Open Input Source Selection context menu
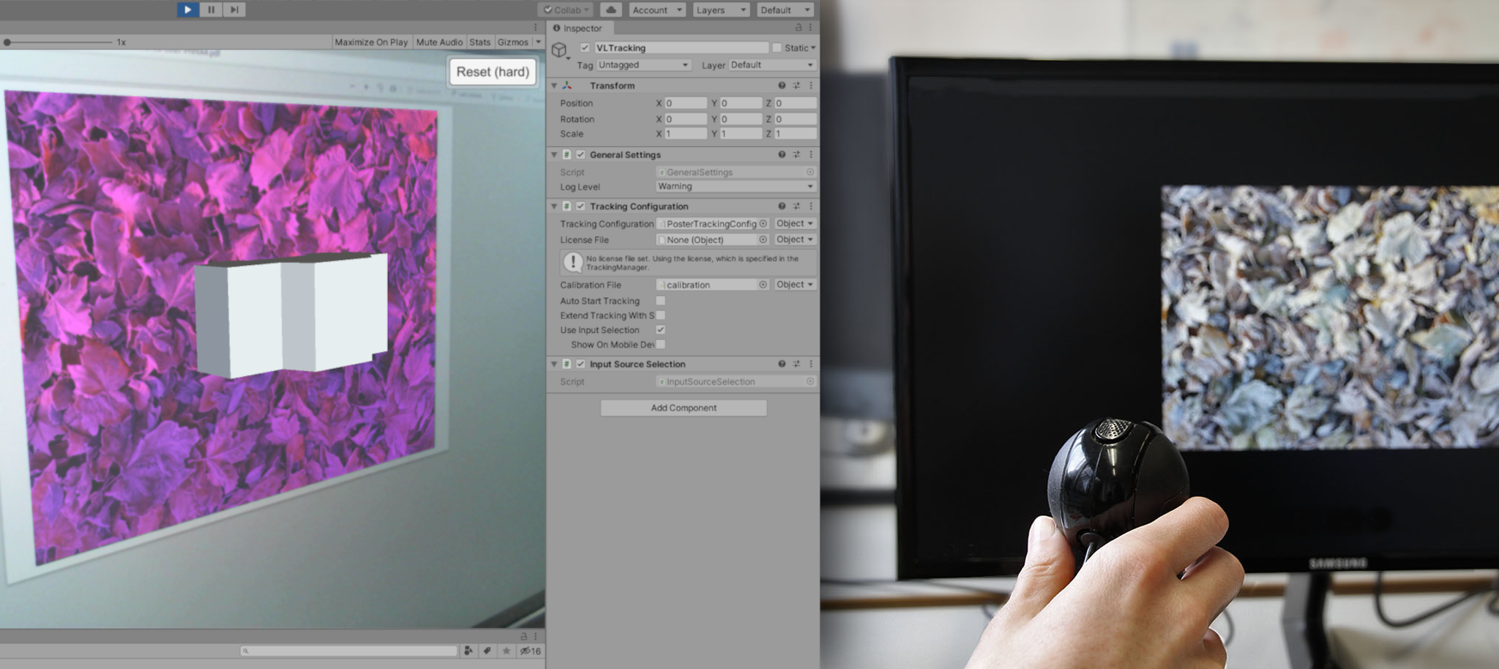Screen dimensions: 1499x669 811,364
